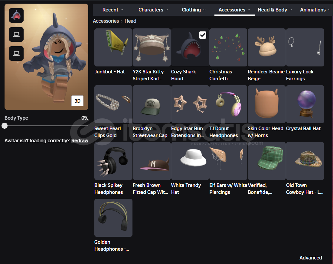Equip the White Trendy Hat
This screenshot has width=333, height=264.
coord(190,161)
